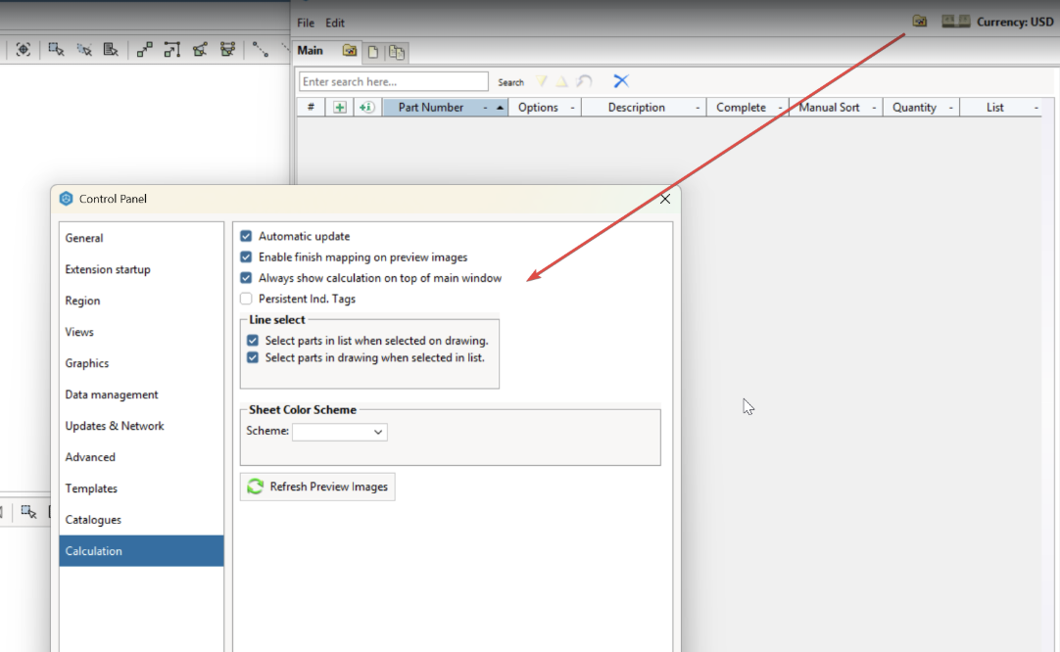Switch to the Main tab
The height and width of the screenshot is (652, 1060).
[x=311, y=51]
